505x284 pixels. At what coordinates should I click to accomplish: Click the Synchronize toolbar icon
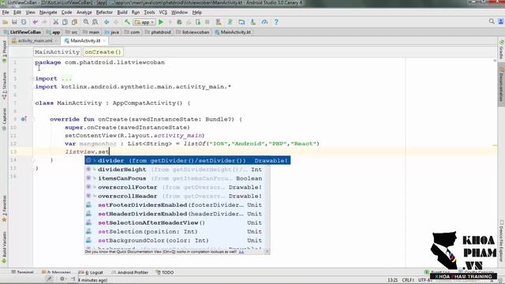(x=24, y=22)
